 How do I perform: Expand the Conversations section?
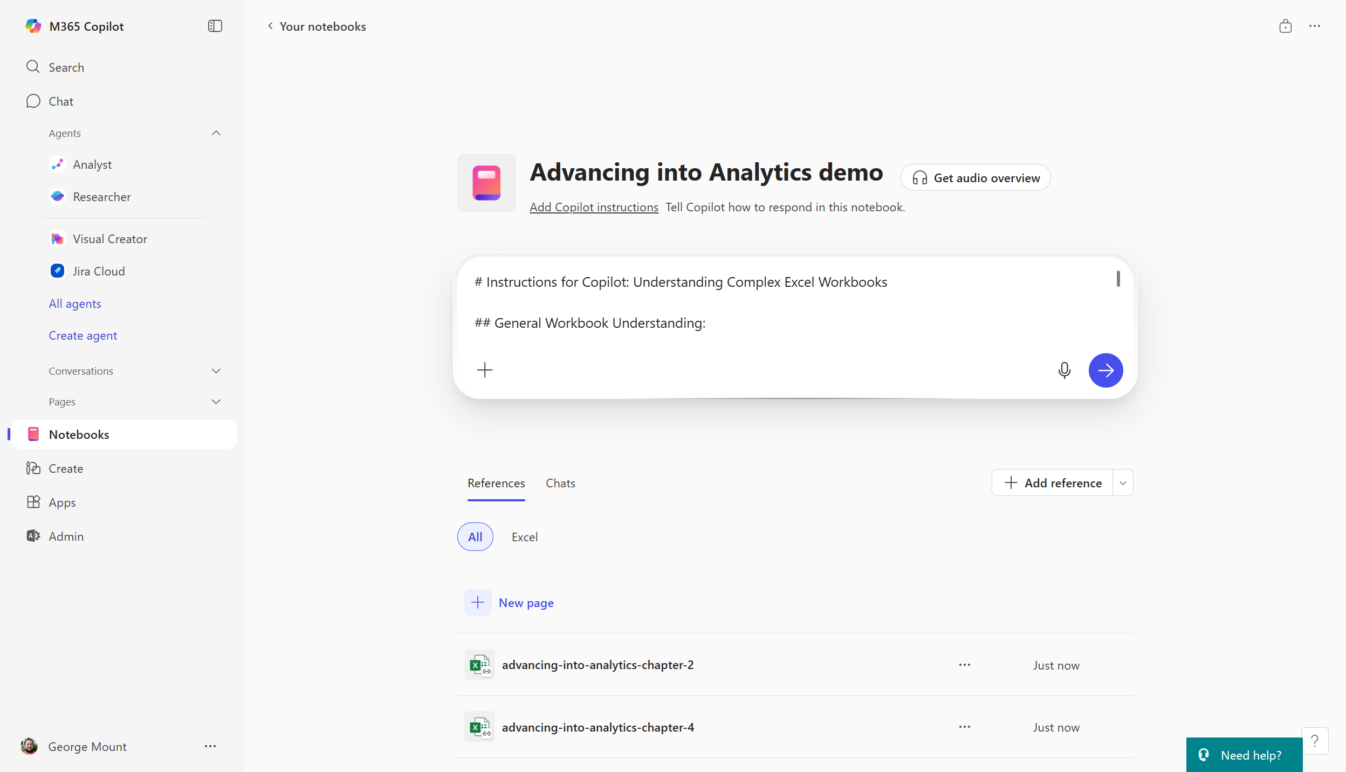[216, 371]
